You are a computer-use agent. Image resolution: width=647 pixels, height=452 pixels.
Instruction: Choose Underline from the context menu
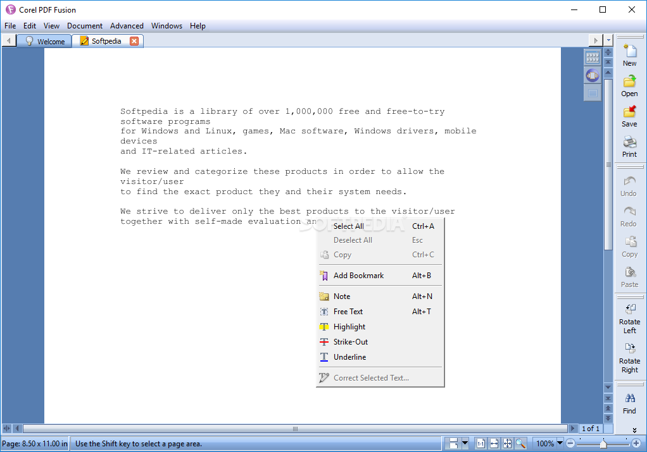coord(380,357)
